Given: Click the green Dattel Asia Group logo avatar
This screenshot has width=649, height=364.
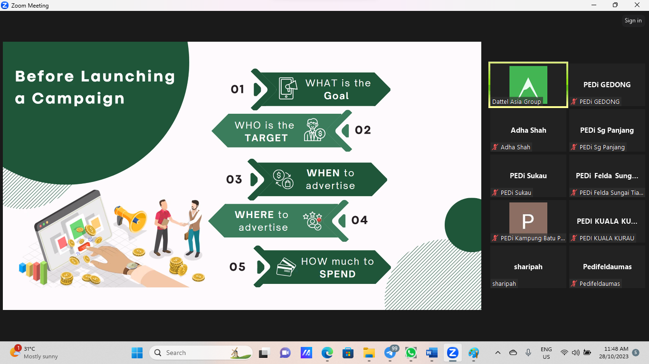Looking at the screenshot, I should tap(528, 84).
